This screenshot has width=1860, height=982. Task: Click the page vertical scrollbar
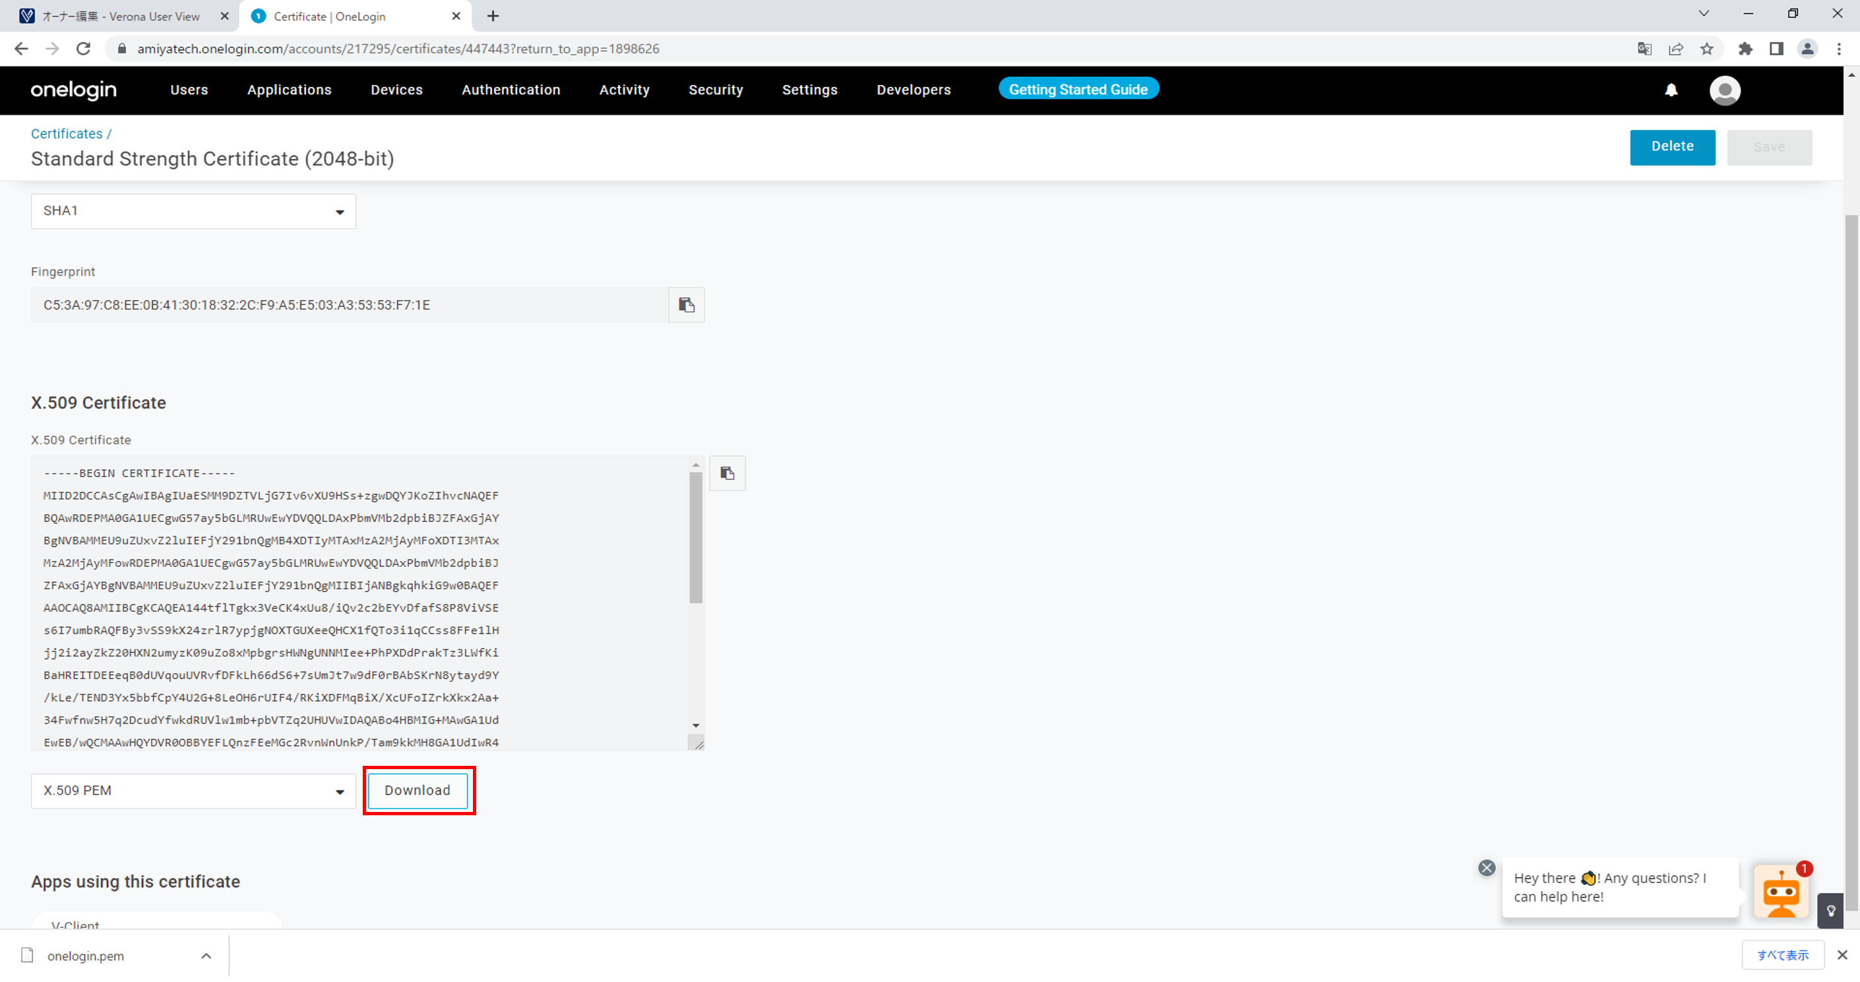coord(1852,563)
